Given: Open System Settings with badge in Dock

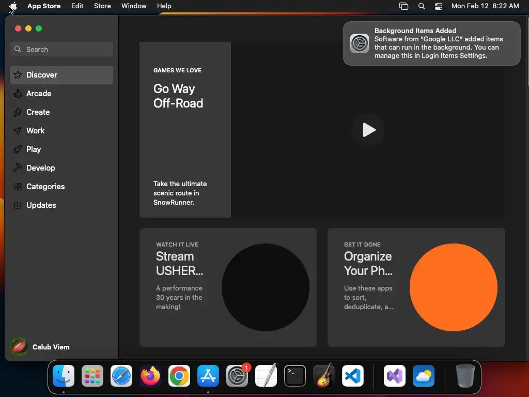Looking at the screenshot, I should (x=237, y=376).
